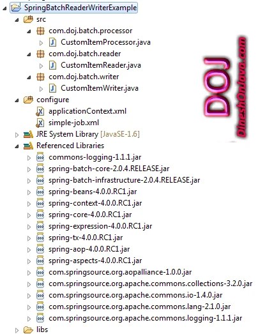Expand CustomItemProcessor.java class outline
Screen dimensions: 265x334
41,43
